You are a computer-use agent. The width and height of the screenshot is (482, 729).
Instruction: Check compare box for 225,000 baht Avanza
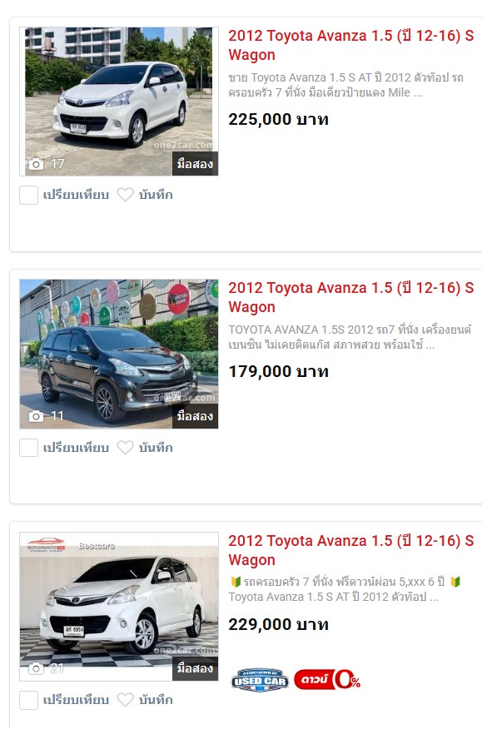click(x=28, y=195)
